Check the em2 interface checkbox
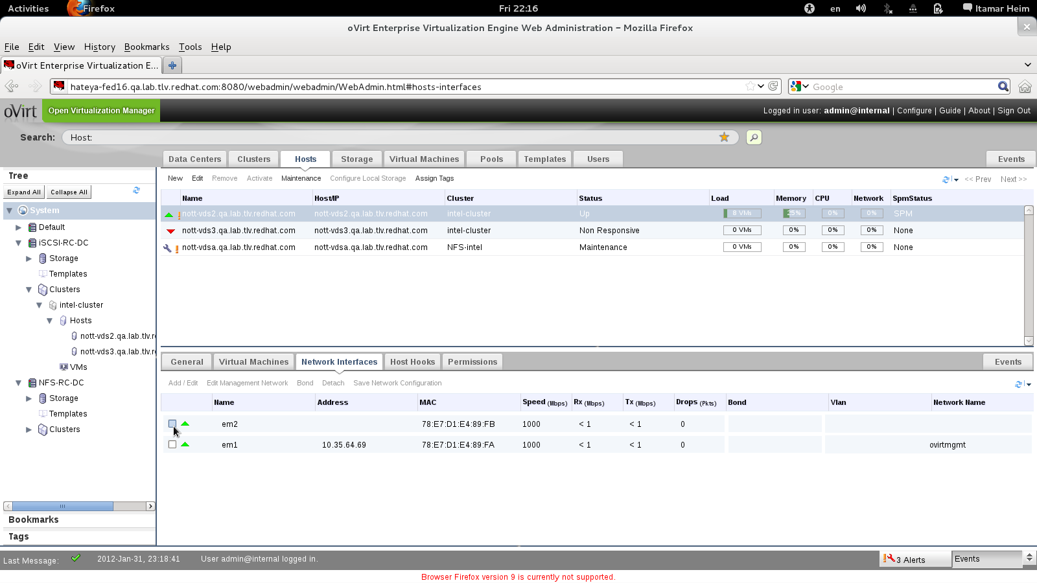 pos(172,424)
